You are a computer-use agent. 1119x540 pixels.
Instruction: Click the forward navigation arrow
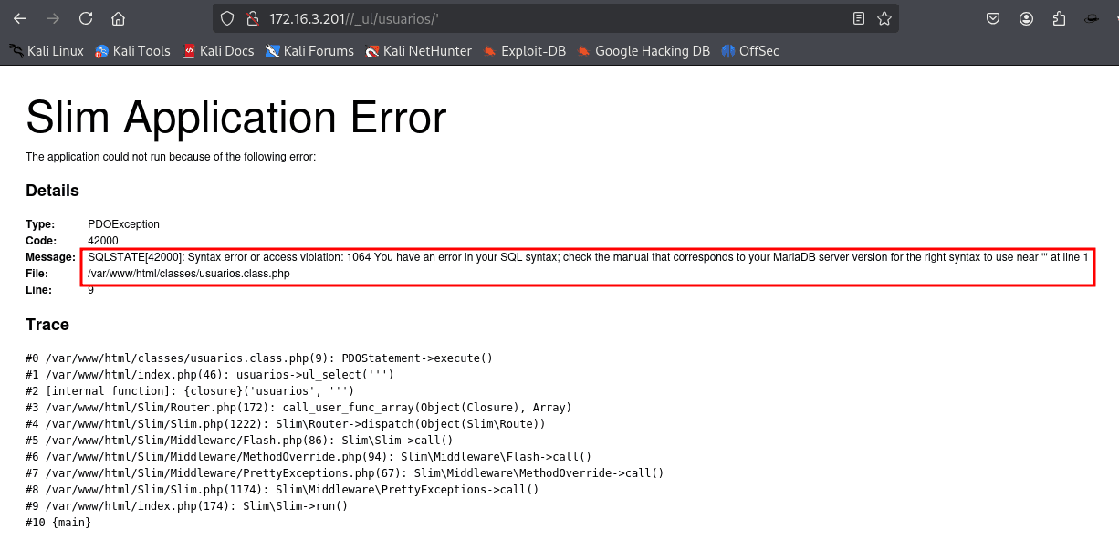click(53, 18)
